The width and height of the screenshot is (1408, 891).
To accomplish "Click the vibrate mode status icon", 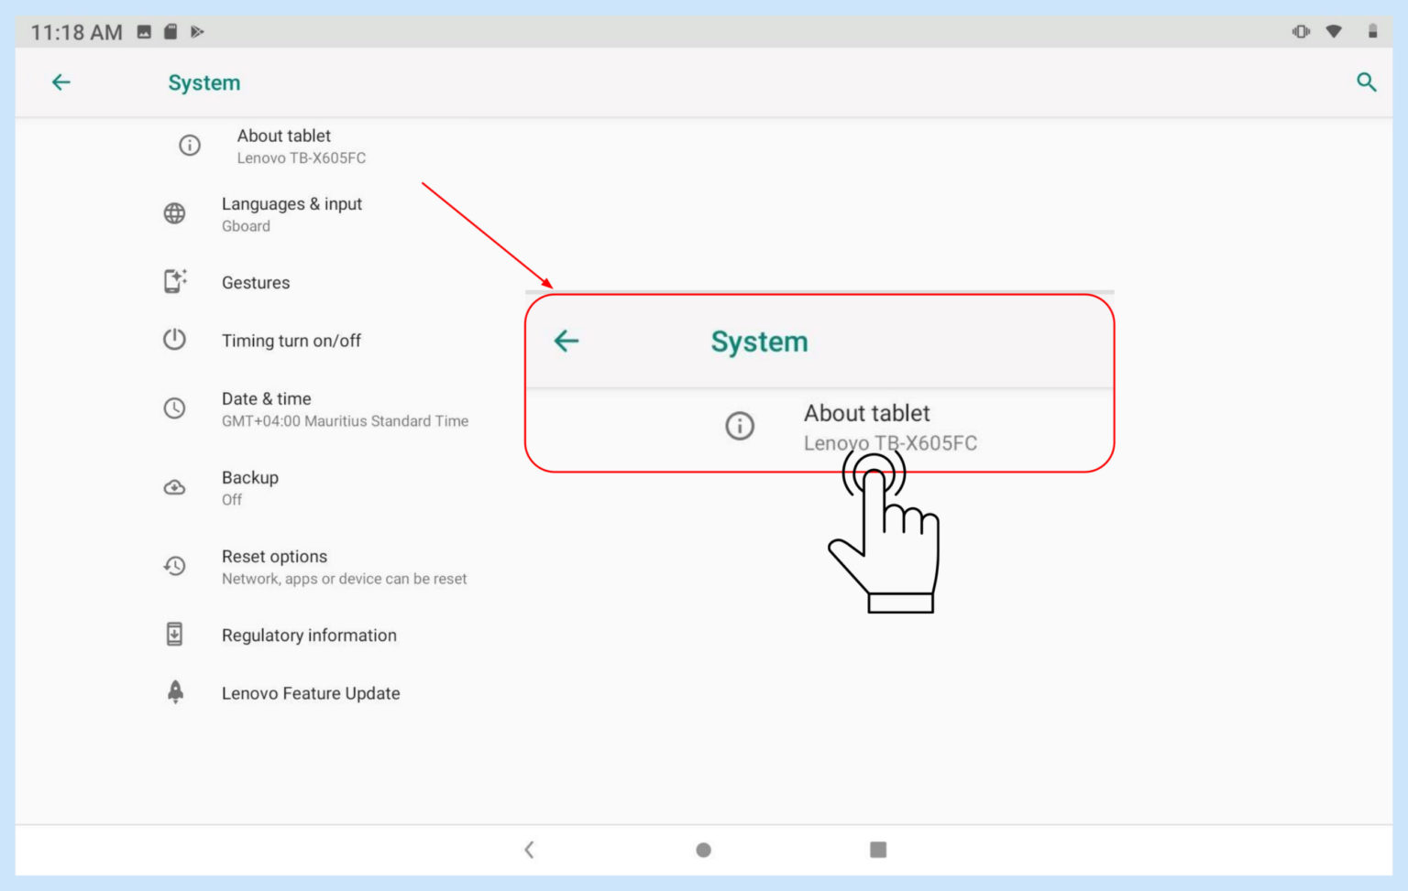I will pyautogui.click(x=1300, y=30).
